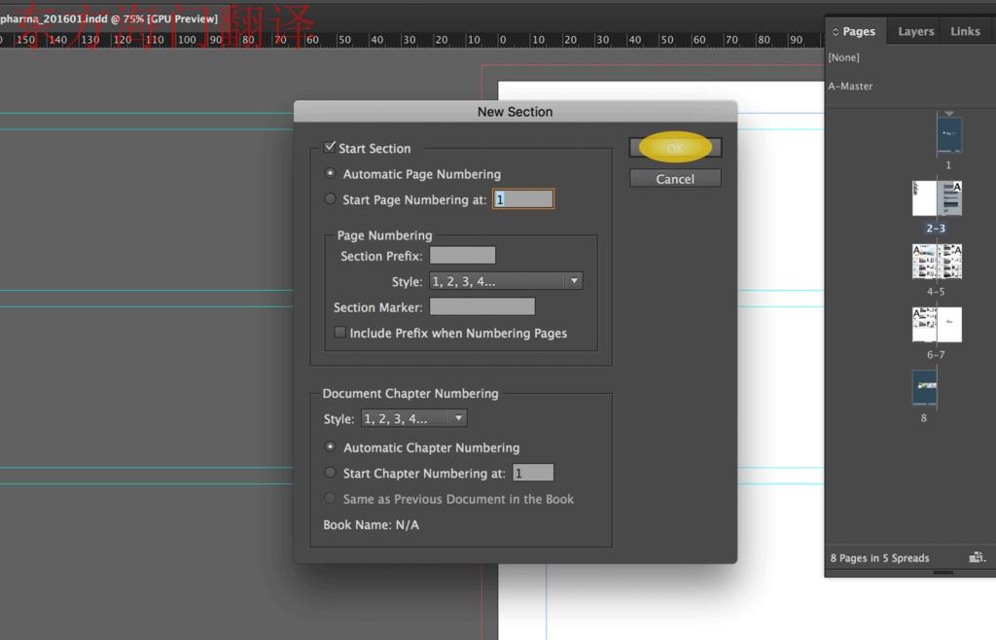Screen dimensions: 996x640
Task: Switch to the Links panel tab
Action: 965,31
